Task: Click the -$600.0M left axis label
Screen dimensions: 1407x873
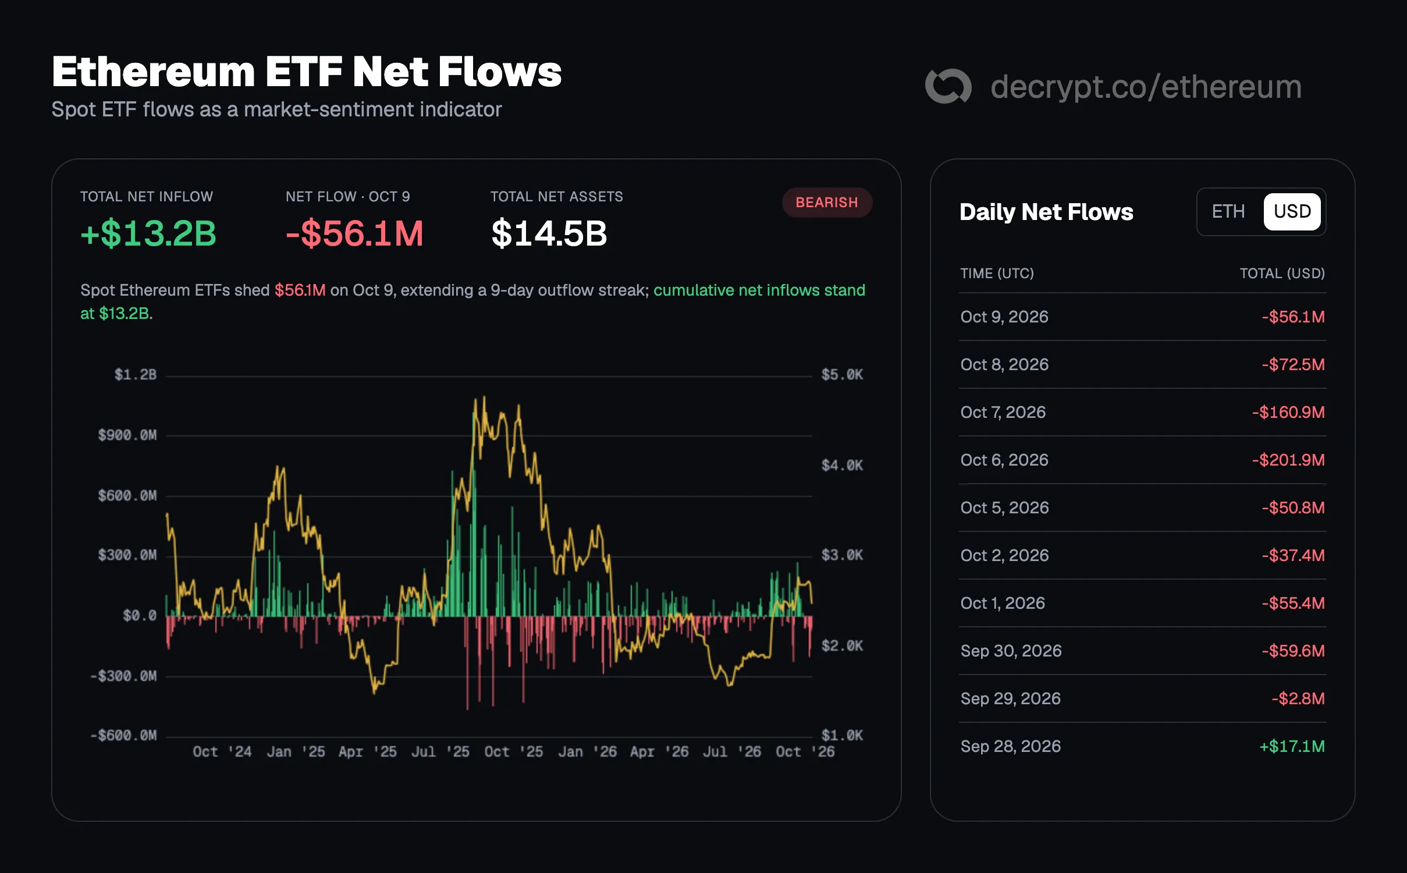Action: coord(123,735)
